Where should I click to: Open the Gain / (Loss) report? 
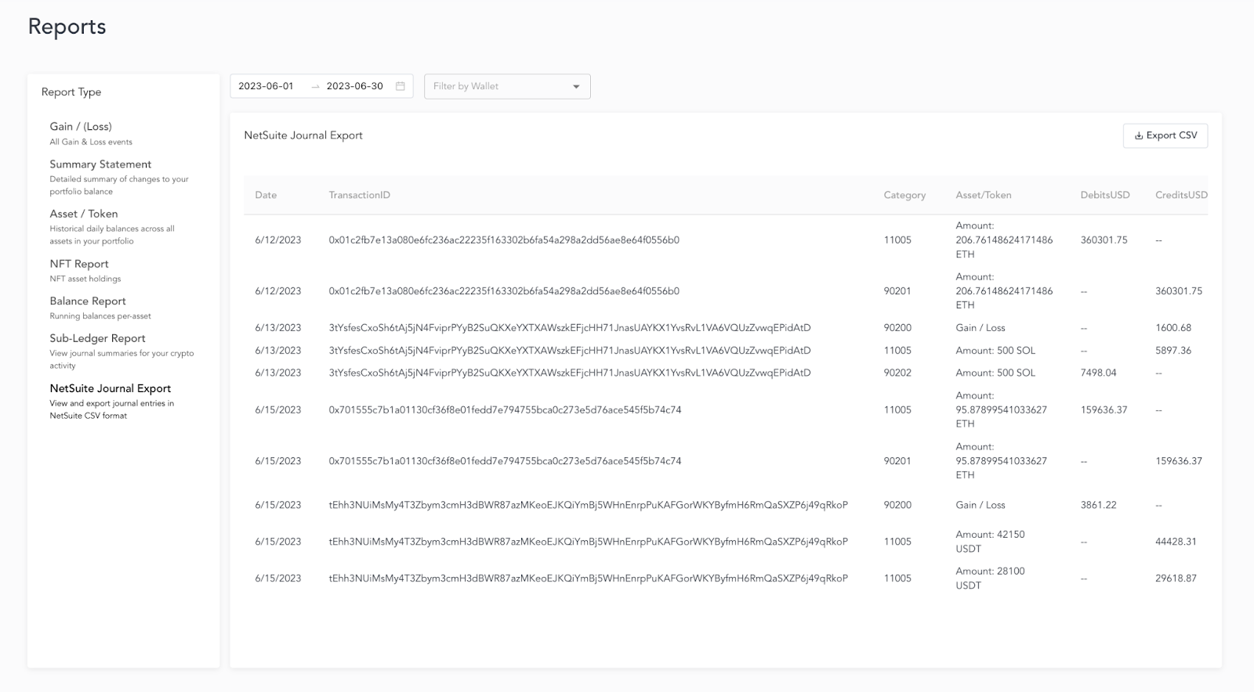pyautogui.click(x=81, y=127)
